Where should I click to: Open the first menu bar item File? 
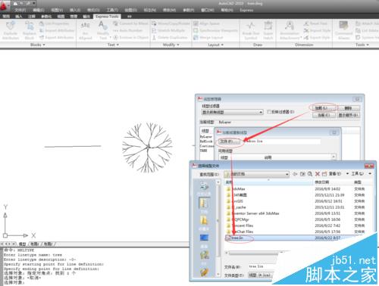[x=20, y=10]
